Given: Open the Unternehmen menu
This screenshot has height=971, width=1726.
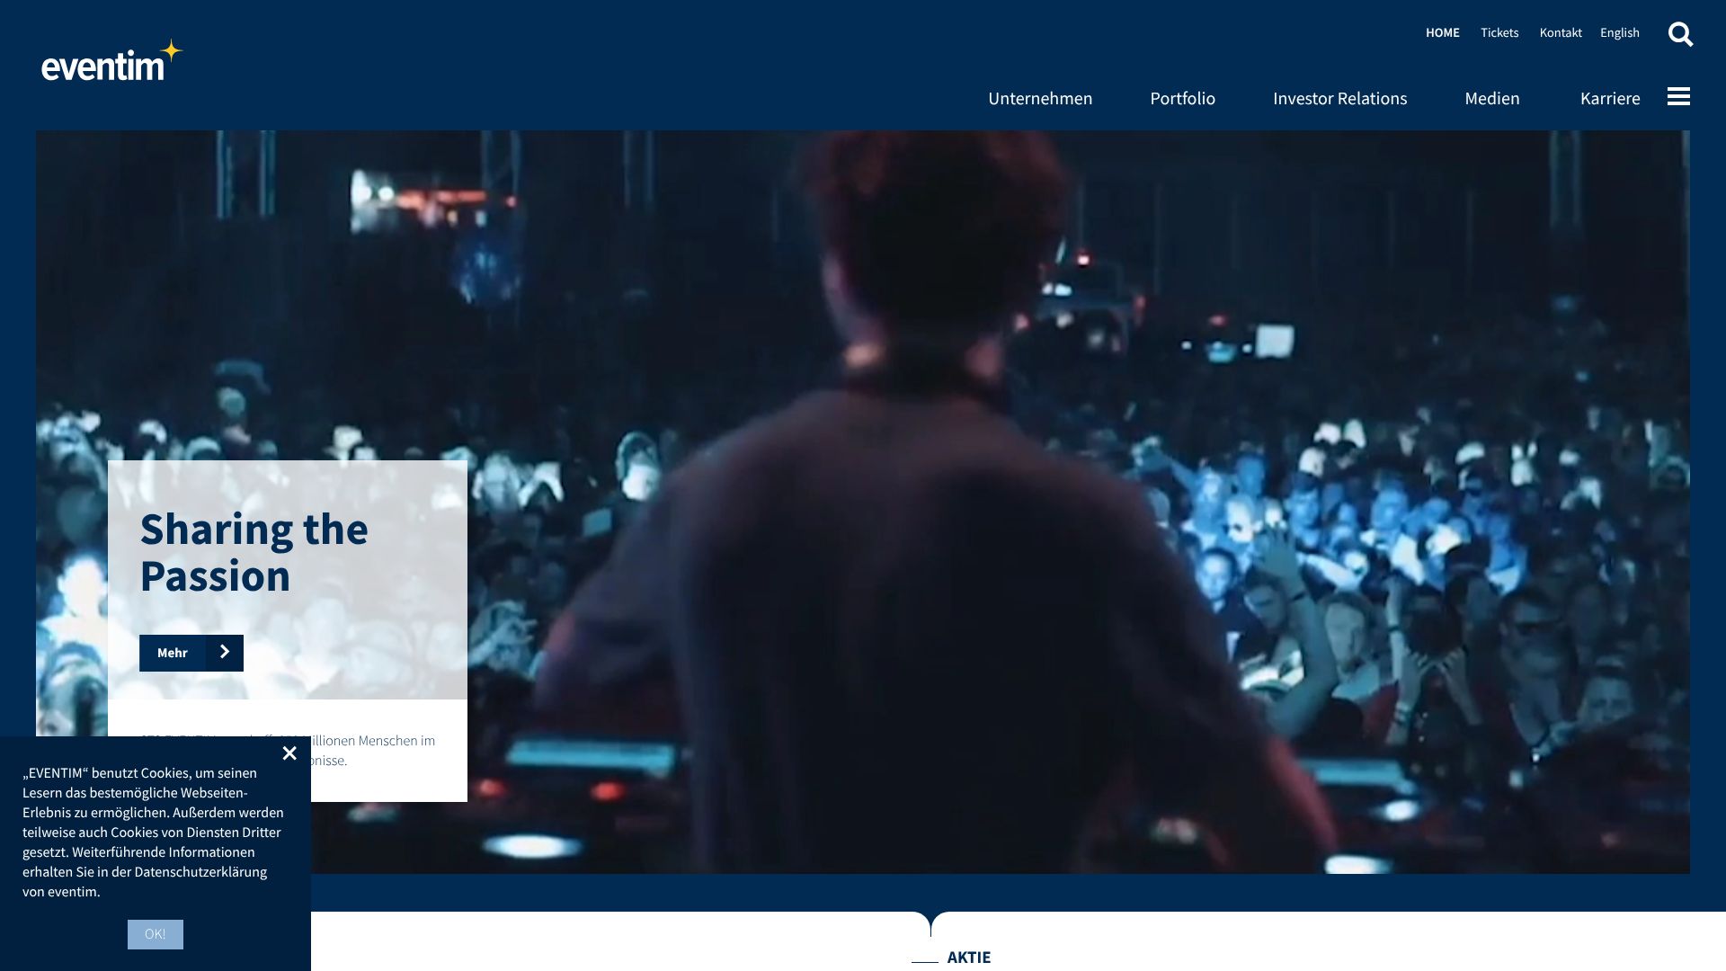Looking at the screenshot, I should point(1040,98).
